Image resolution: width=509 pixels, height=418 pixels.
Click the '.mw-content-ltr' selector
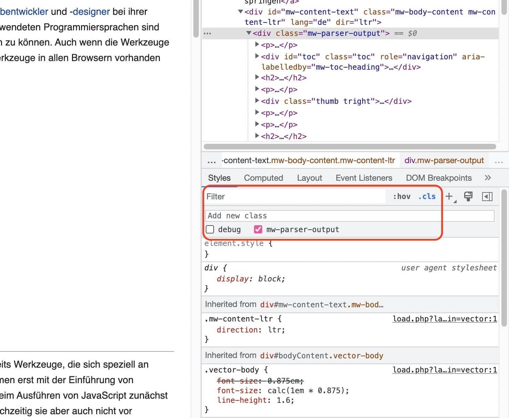(x=238, y=319)
